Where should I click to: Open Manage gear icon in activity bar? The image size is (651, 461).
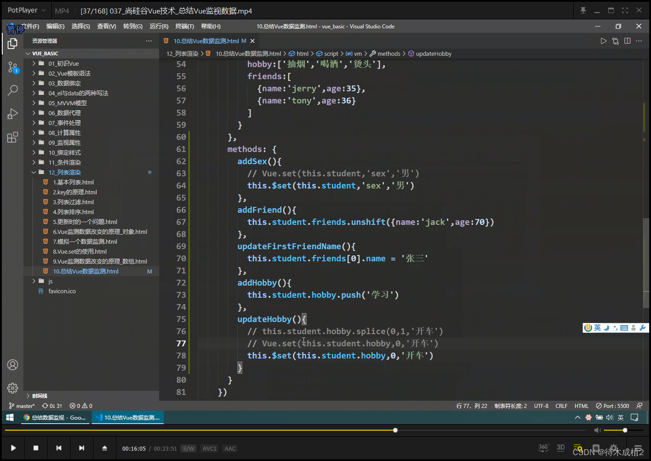13,388
